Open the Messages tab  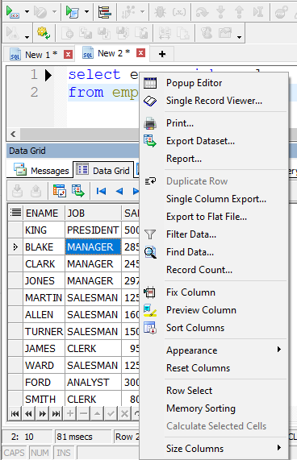coord(41,171)
